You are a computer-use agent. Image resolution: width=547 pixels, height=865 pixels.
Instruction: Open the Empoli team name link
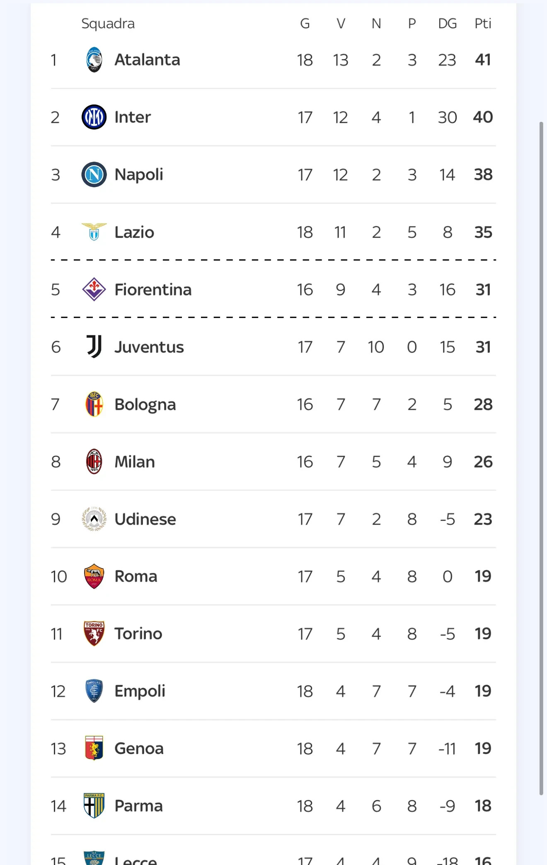(140, 691)
